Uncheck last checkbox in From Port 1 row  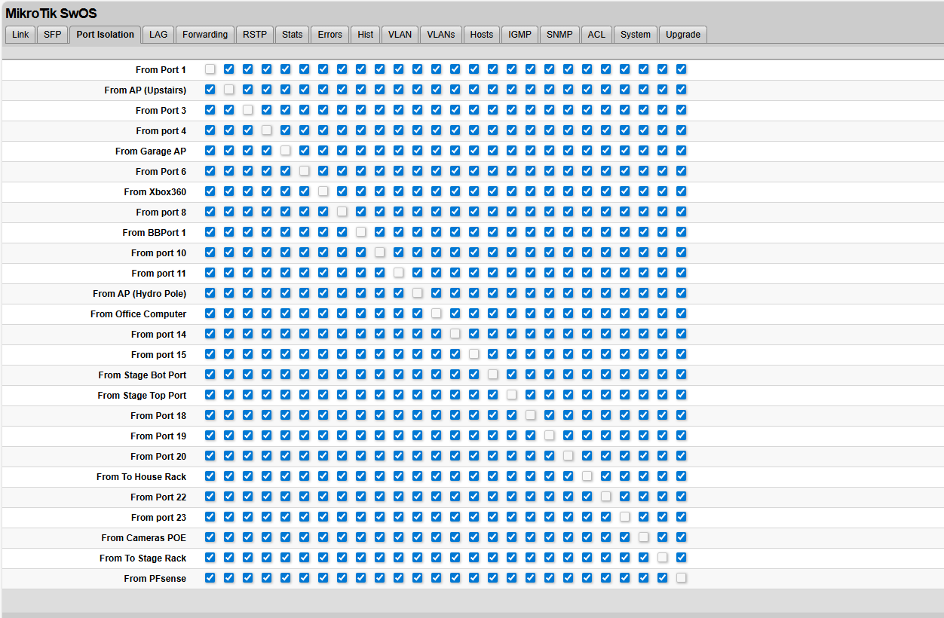click(x=681, y=69)
